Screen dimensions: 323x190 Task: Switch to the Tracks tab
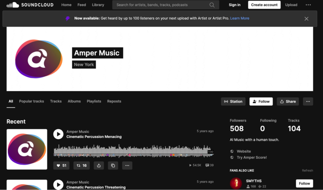coord(56,101)
